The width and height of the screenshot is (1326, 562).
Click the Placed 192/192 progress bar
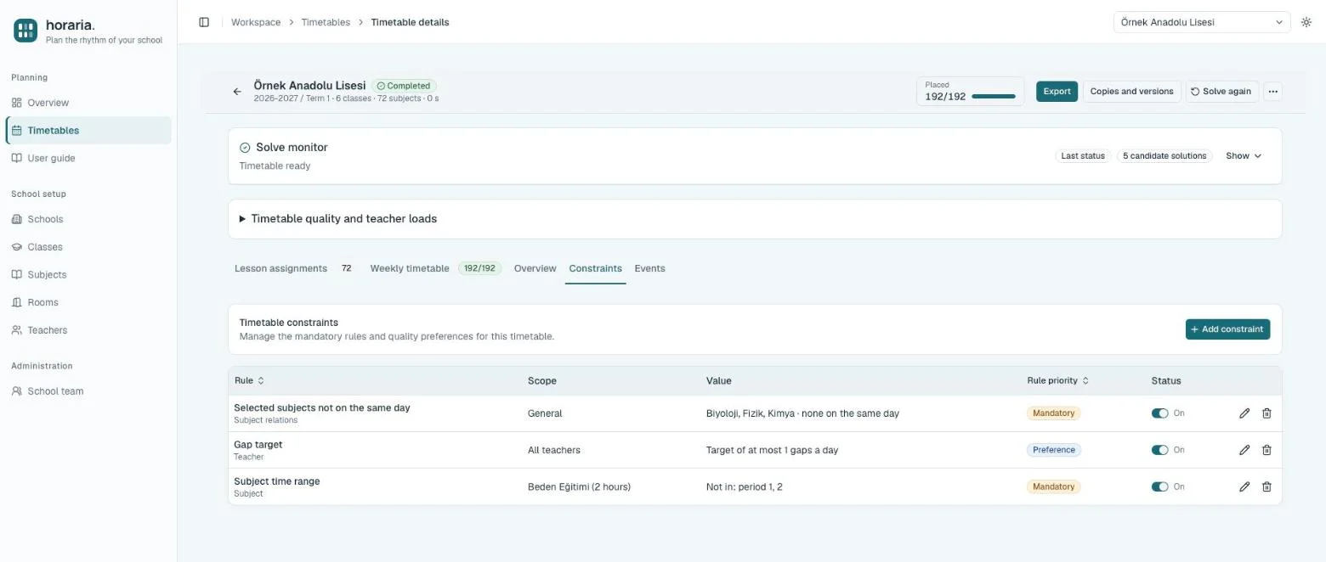[x=994, y=97]
